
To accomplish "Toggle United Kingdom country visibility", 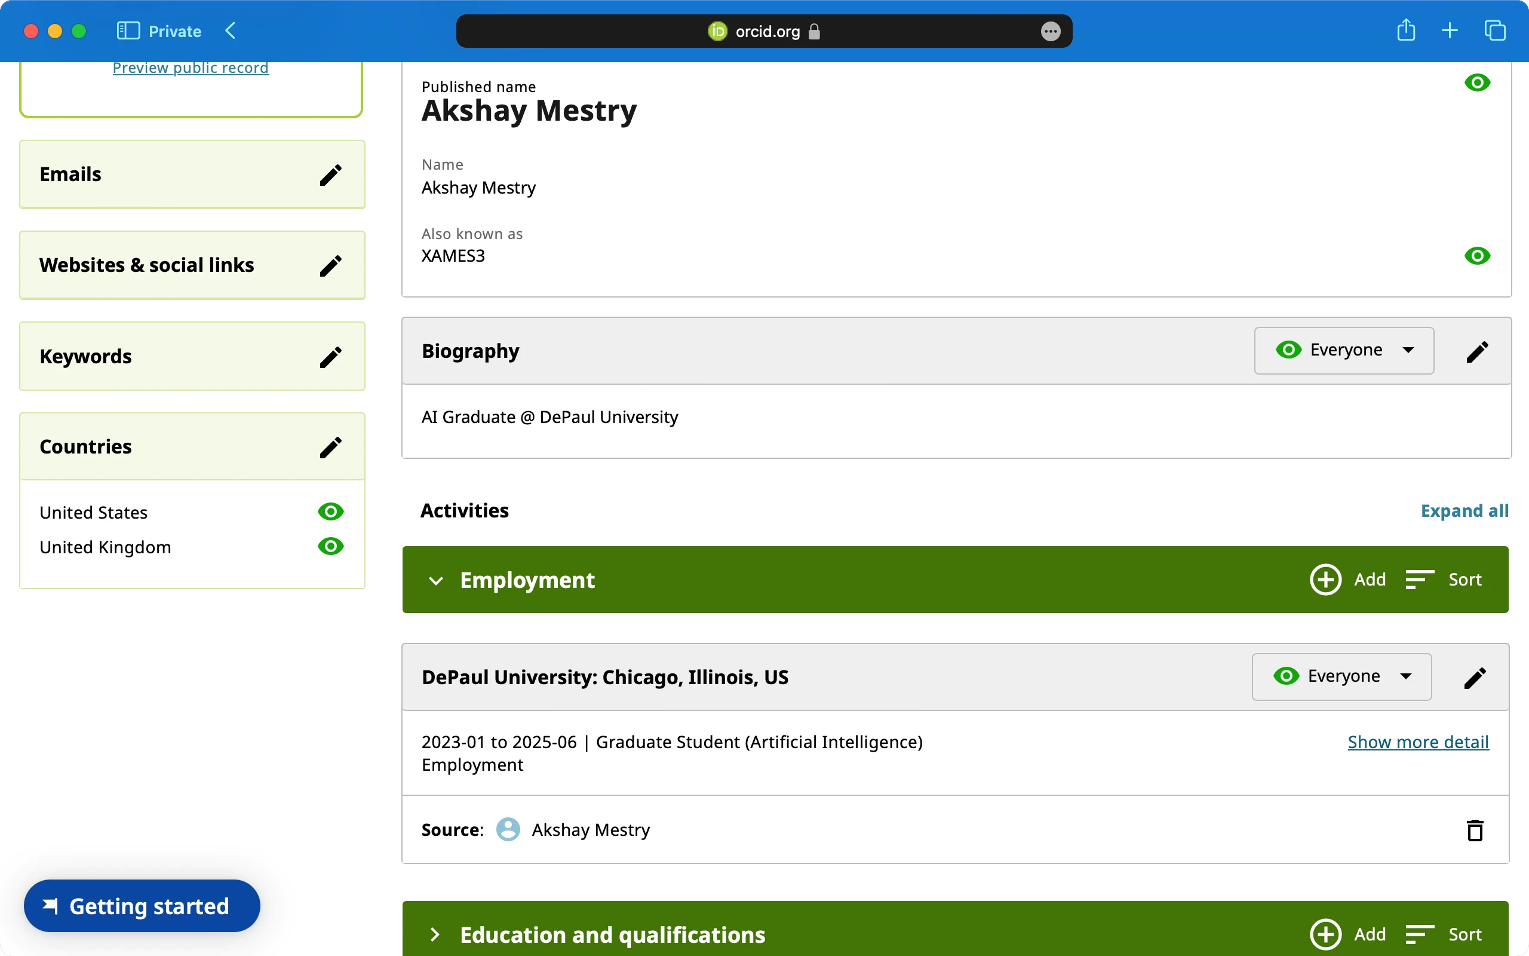I will click(x=330, y=546).
